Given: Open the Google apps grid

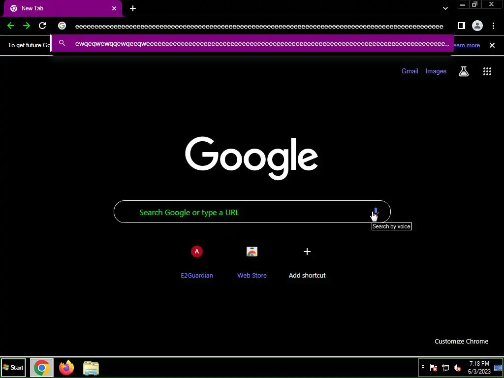Looking at the screenshot, I should 487,71.
